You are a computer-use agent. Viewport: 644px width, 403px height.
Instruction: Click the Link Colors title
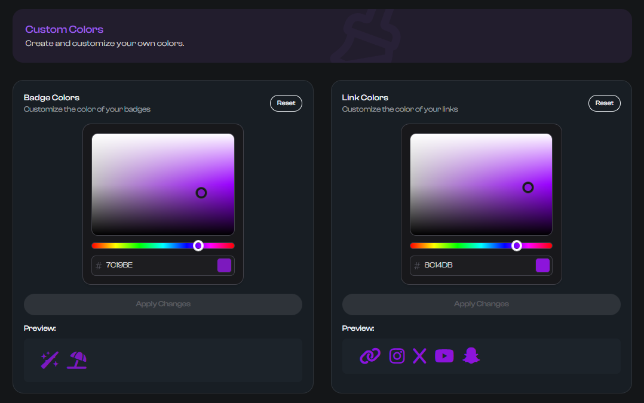[365, 98]
